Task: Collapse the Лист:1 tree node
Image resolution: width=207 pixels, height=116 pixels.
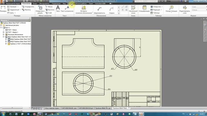Action: click(x=1, y=28)
